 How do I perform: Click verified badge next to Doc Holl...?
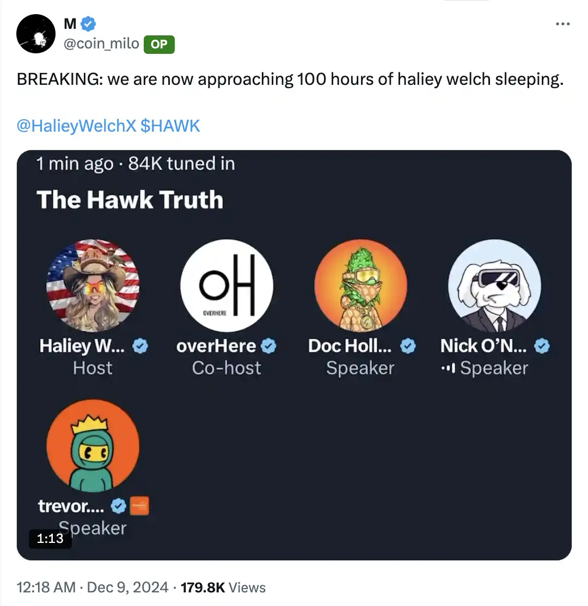pyautogui.click(x=408, y=346)
